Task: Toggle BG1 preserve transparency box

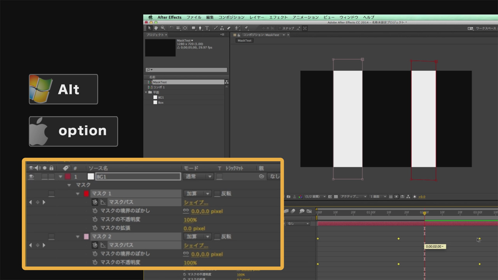Action: click(220, 177)
